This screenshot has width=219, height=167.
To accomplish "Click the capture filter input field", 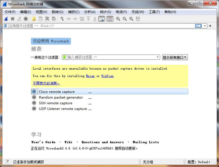I will click(x=111, y=57).
